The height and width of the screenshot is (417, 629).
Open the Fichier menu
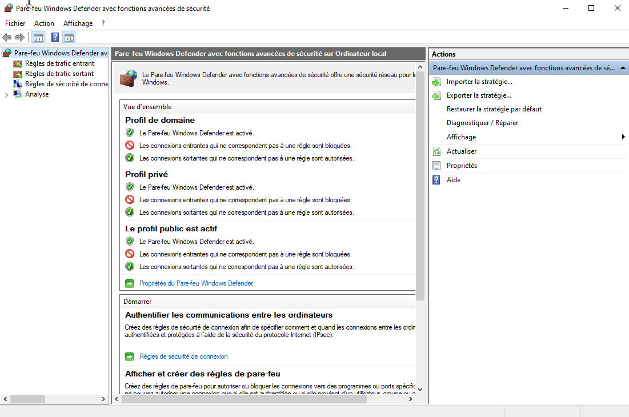click(15, 23)
